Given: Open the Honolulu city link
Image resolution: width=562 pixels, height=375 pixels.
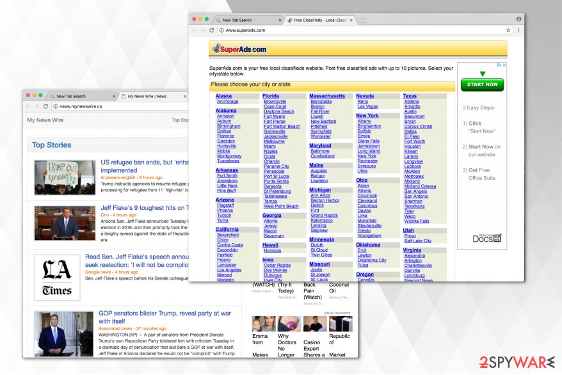Looking at the screenshot, I should pos(273,251).
